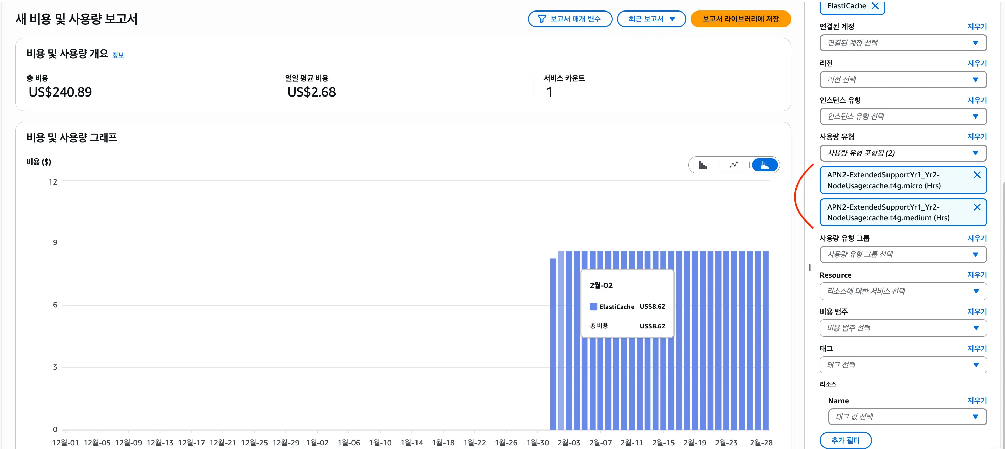1005x449 pixels.
Task: Open the 리전 선택 dropdown
Action: pos(903,80)
